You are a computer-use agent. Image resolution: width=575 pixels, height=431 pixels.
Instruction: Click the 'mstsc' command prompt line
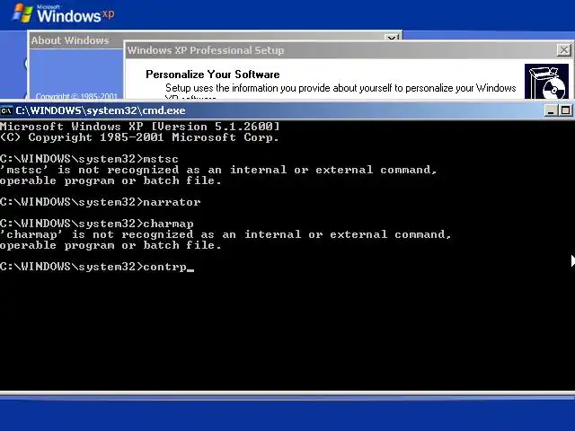(89, 159)
